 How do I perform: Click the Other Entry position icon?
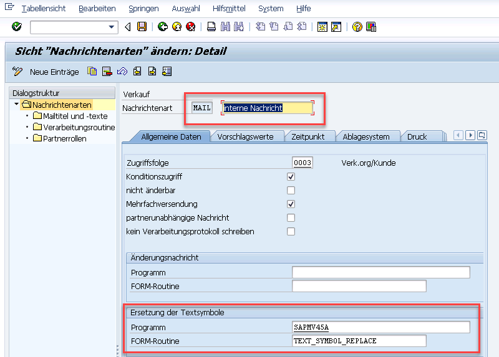click(x=167, y=72)
